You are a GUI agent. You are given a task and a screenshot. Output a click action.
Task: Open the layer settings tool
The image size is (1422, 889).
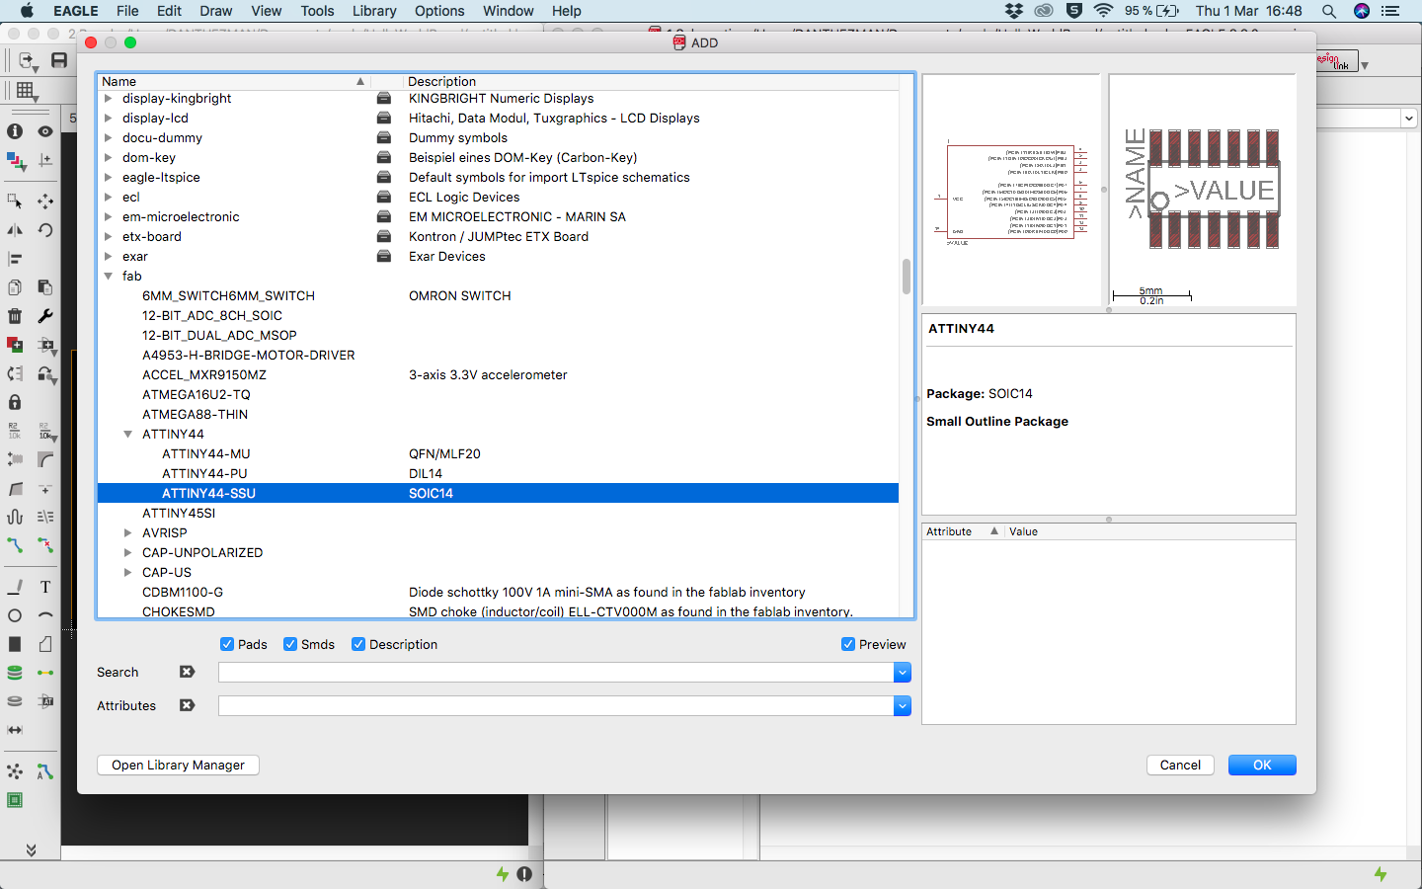(x=15, y=160)
